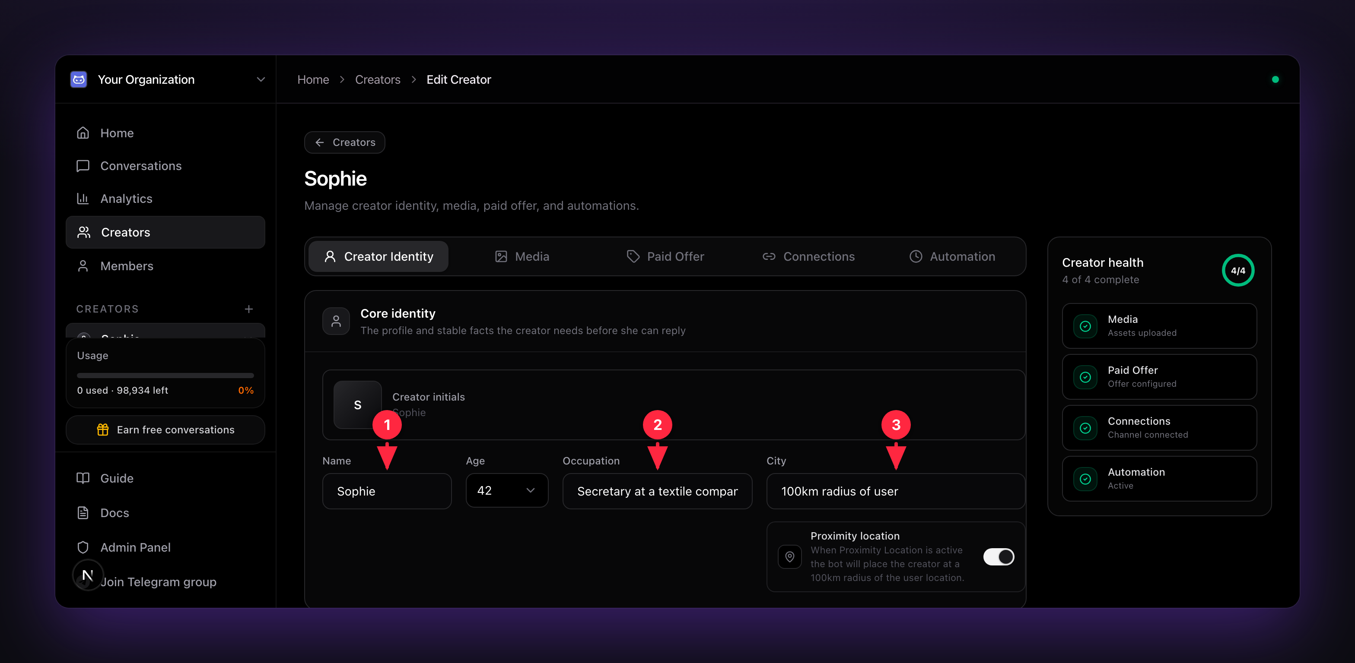
Task: Click Home in the breadcrumb
Action: pos(313,79)
